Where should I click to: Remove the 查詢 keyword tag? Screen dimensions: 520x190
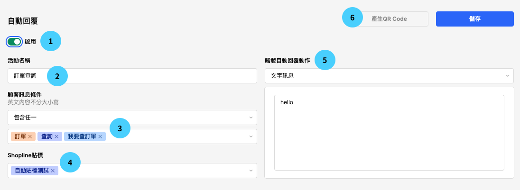click(56, 136)
